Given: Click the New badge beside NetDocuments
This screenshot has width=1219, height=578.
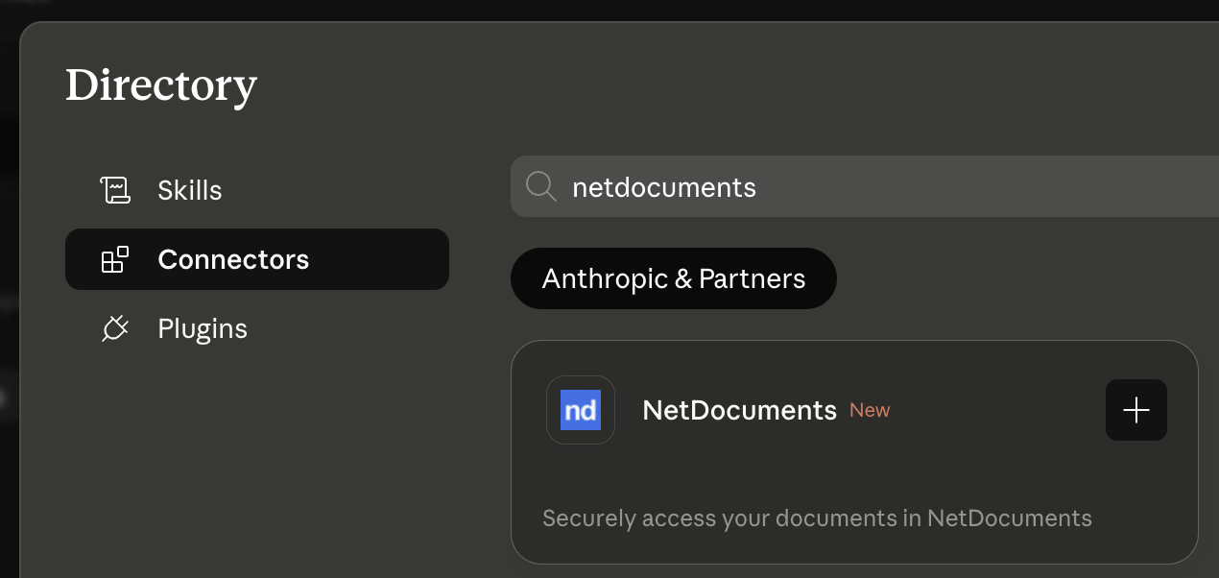Looking at the screenshot, I should point(870,410).
